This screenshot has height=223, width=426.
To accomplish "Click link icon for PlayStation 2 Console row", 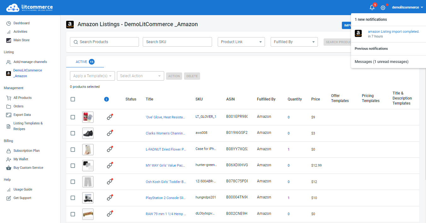I will click(x=110, y=198).
